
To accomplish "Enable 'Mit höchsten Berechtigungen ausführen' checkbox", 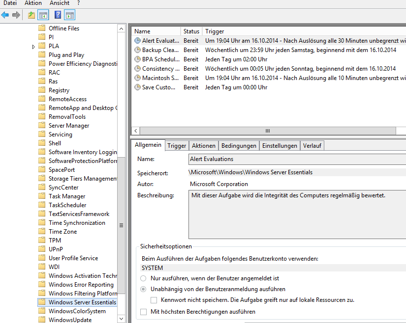I will pyautogui.click(x=144, y=312).
